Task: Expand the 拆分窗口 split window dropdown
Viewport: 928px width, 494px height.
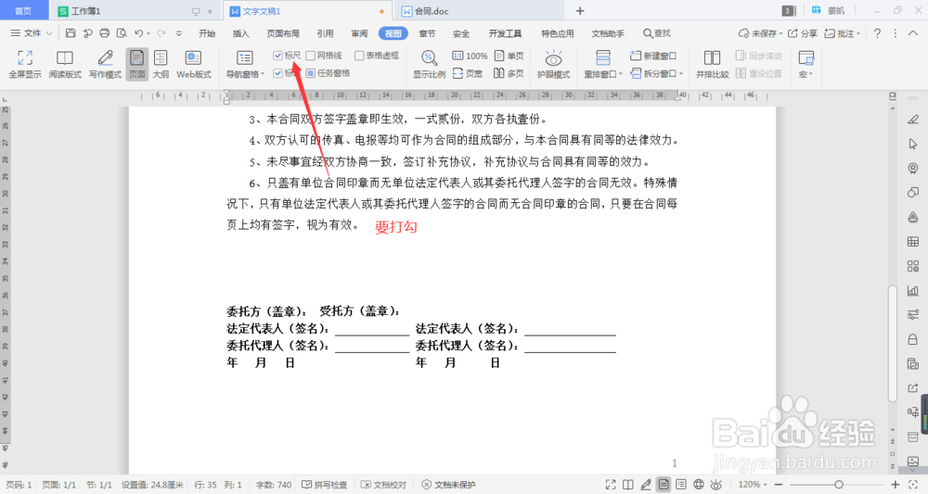Action: pyautogui.click(x=657, y=73)
